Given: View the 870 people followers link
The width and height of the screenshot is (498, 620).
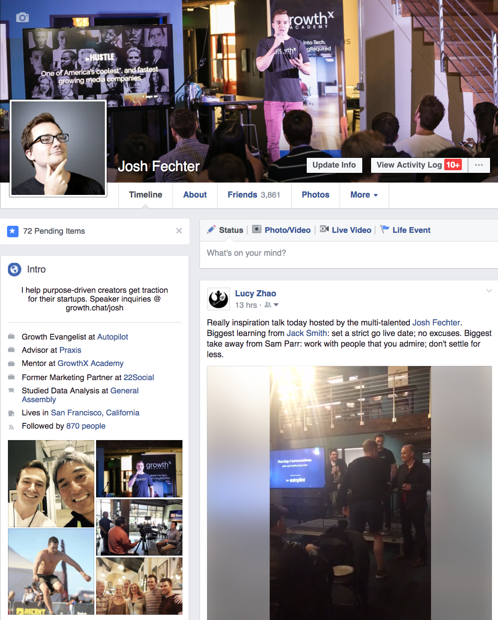Looking at the screenshot, I should click(86, 426).
